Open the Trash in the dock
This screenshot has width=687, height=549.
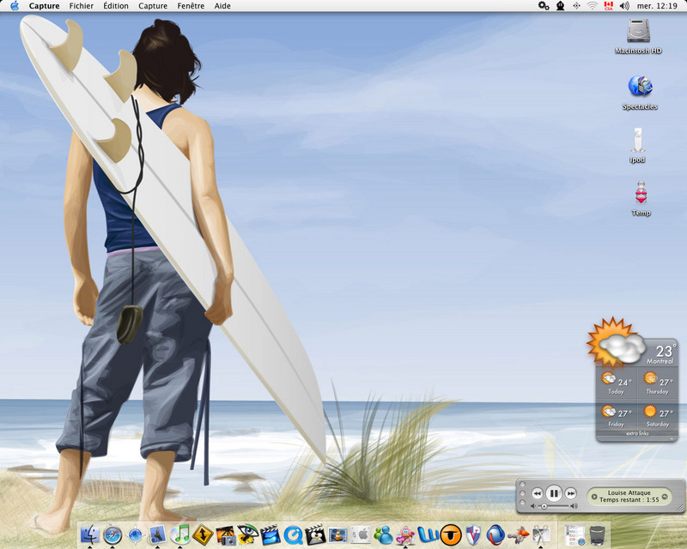tap(597, 534)
